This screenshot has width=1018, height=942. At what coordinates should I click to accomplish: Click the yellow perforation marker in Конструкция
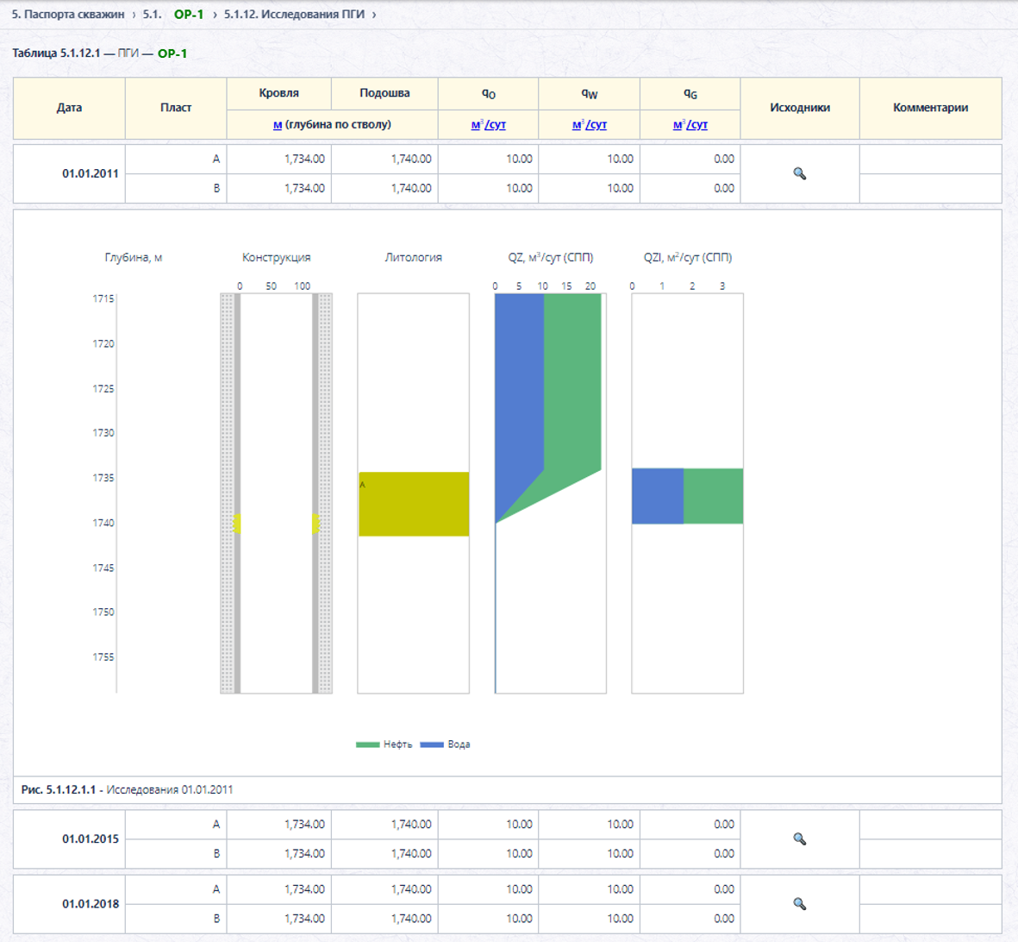[237, 523]
